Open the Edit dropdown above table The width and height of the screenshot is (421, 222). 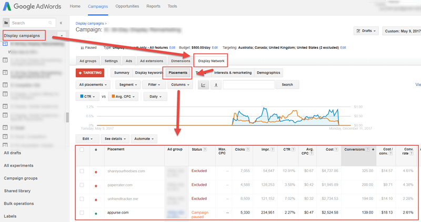pyautogui.click(x=87, y=139)
